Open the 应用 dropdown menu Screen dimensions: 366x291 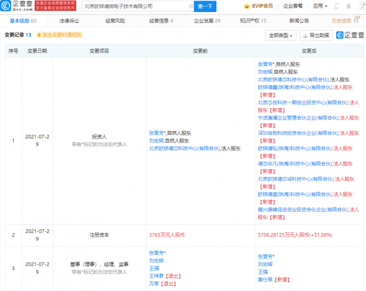tap(320, 6)
